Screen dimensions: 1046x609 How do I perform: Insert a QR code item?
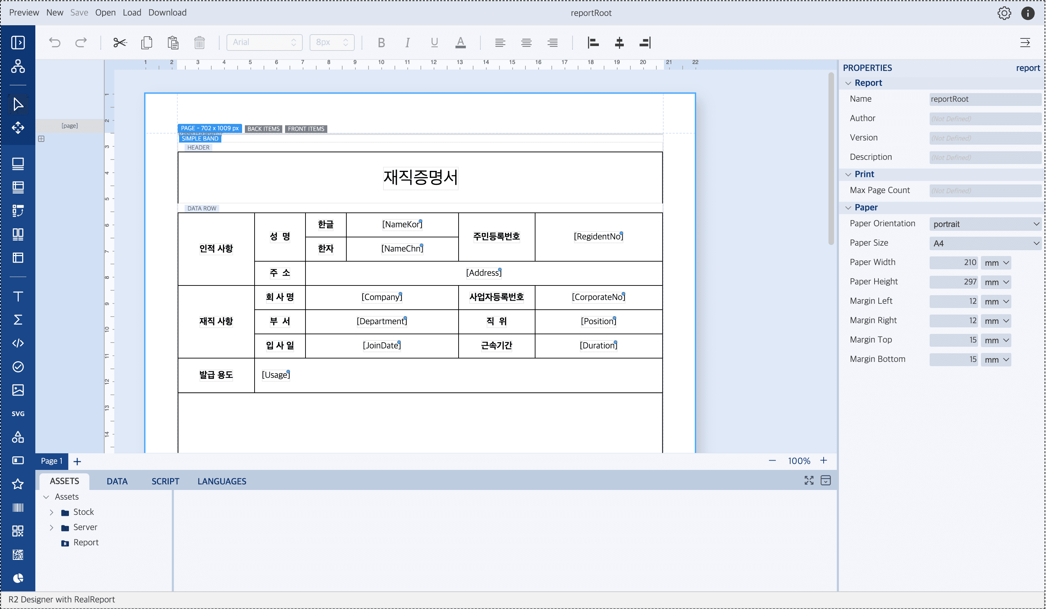18,531
